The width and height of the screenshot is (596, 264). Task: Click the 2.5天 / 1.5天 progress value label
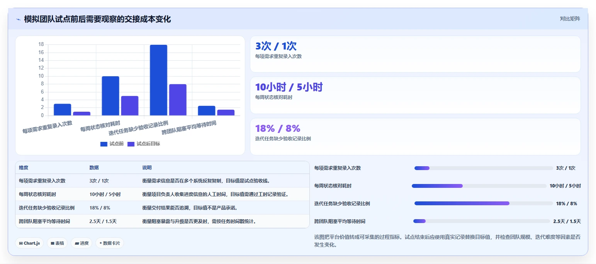(x=567, y=221)
